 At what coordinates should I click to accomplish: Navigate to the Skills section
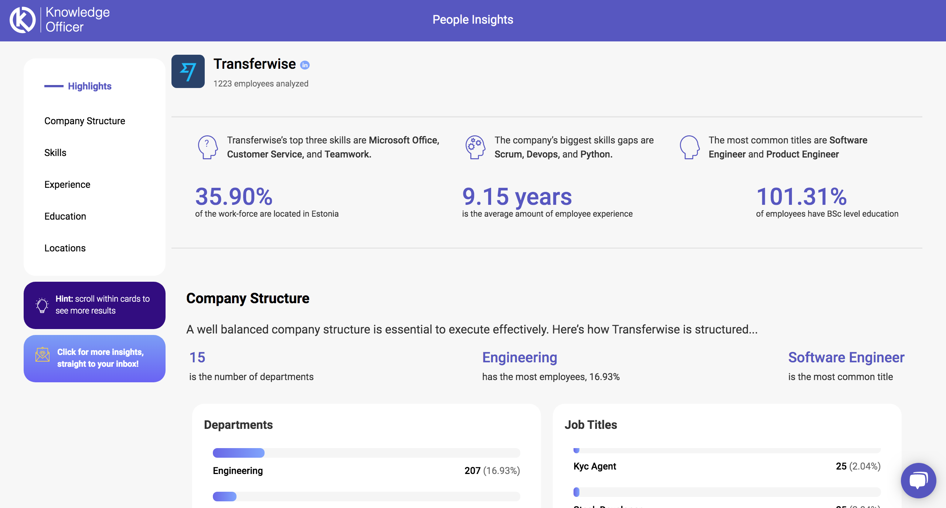tap(55, 152)
